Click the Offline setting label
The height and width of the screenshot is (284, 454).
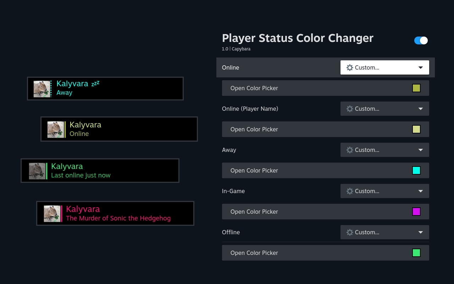pos(231,232)
